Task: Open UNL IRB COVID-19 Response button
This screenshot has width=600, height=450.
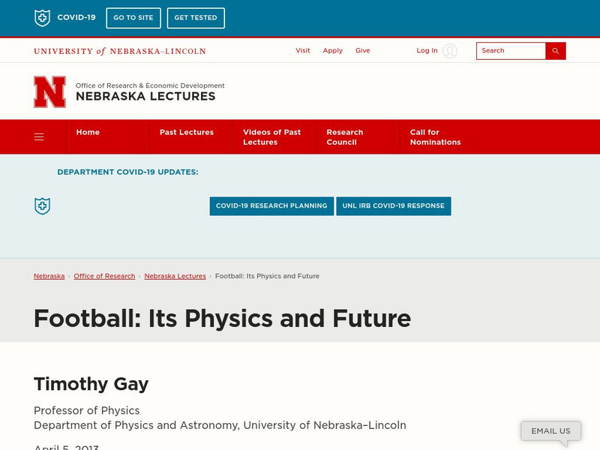Action: [x=393, y=205]
